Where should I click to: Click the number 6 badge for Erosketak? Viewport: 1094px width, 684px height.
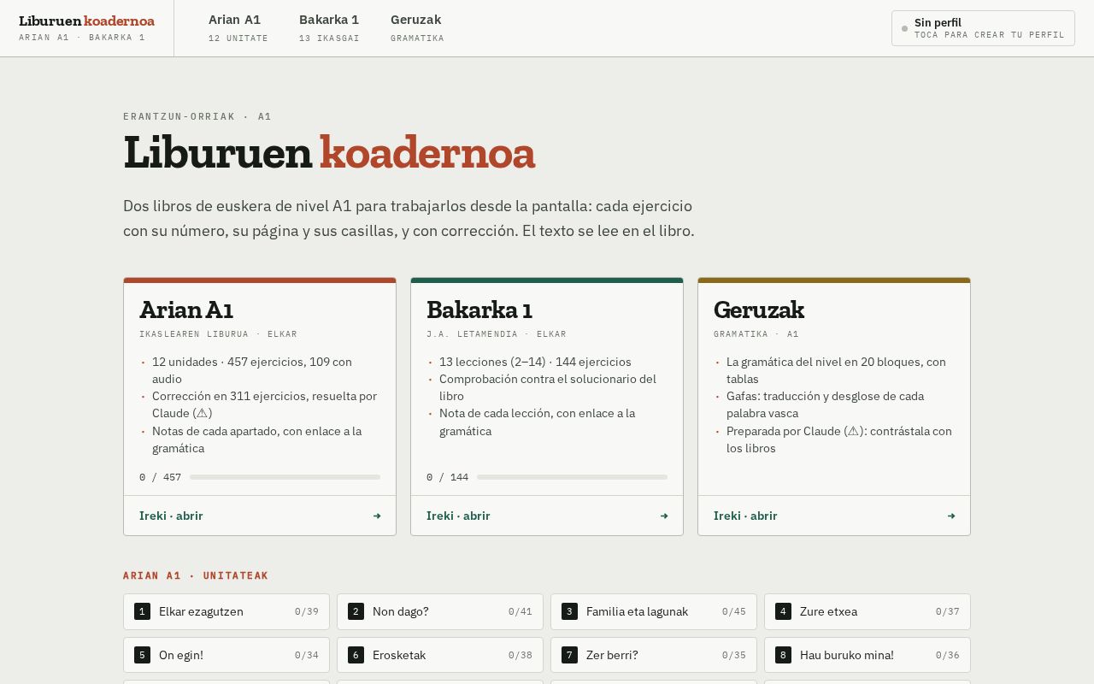pyautogui.click(x=356, y=655)
